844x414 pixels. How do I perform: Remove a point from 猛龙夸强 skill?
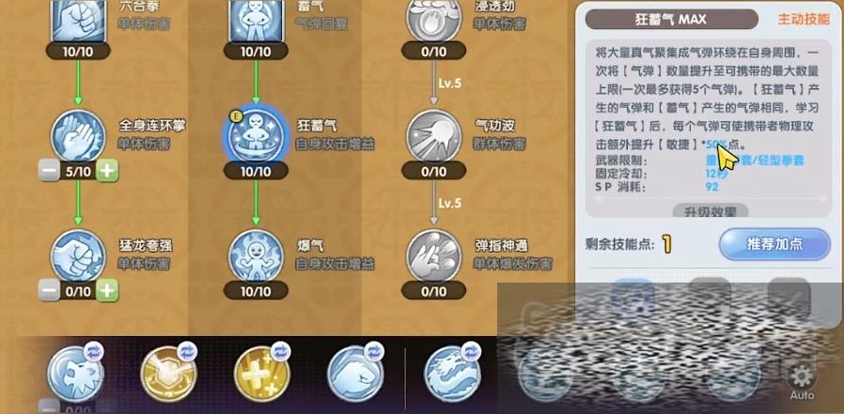49,291
